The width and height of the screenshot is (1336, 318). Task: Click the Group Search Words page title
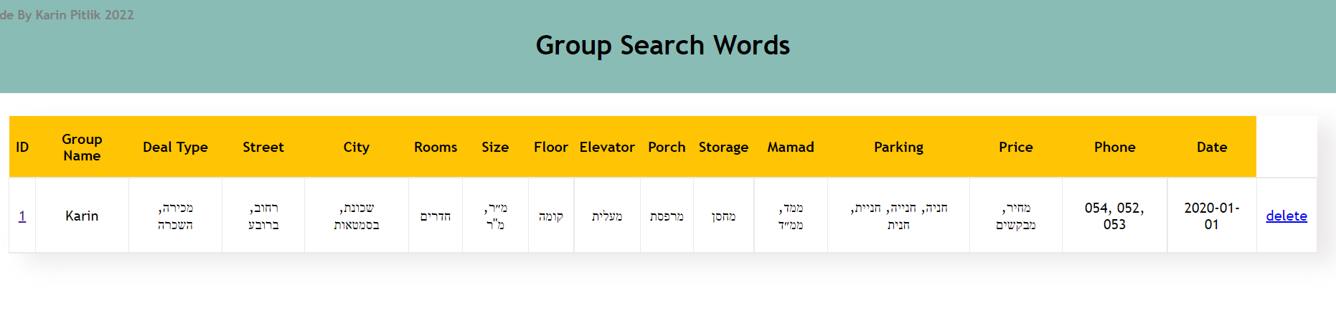[x=663, y=46]
